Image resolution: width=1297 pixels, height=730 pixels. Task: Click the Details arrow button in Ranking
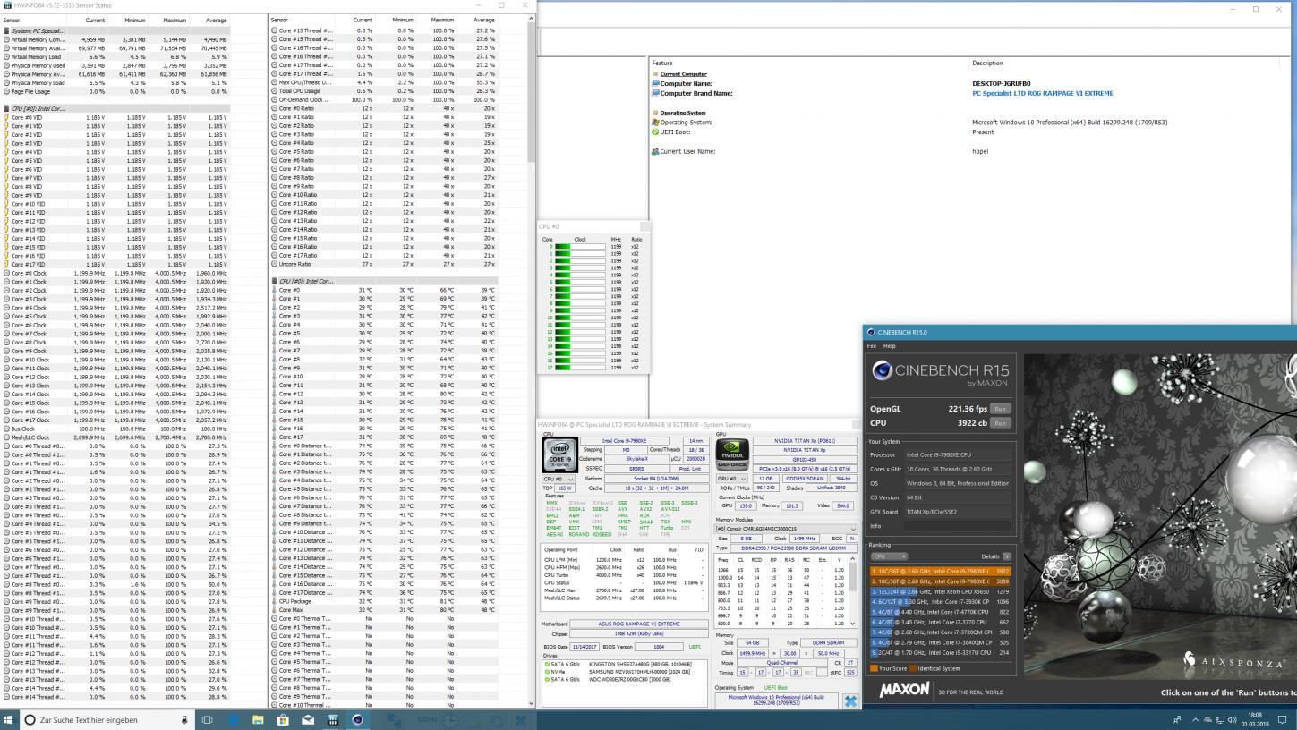pos(1007,556)
